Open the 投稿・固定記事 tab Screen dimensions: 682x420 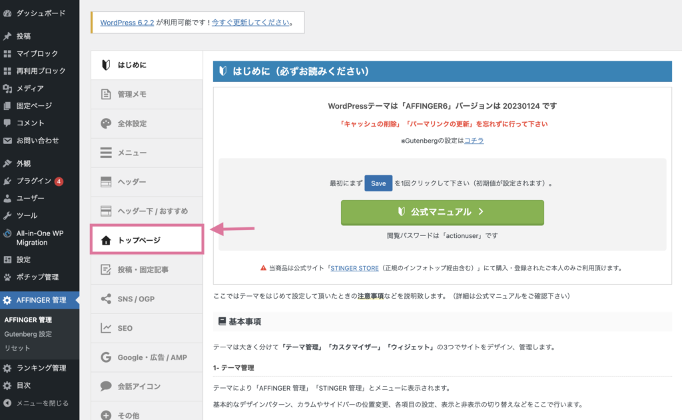[x=147, y=270]
